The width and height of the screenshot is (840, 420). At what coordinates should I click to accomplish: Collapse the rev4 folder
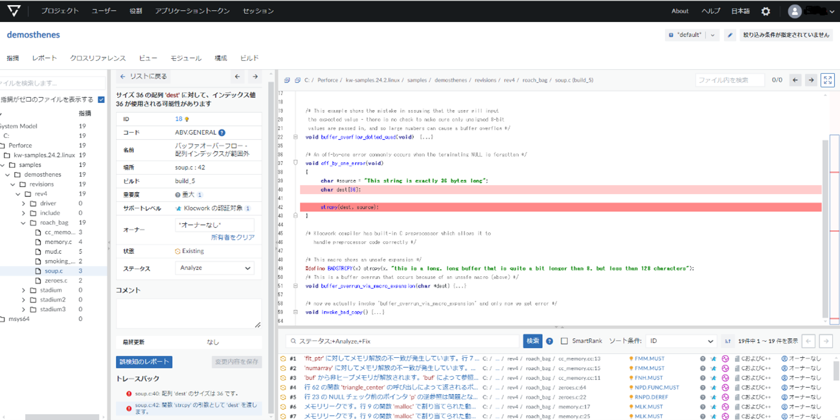[19, 193]
